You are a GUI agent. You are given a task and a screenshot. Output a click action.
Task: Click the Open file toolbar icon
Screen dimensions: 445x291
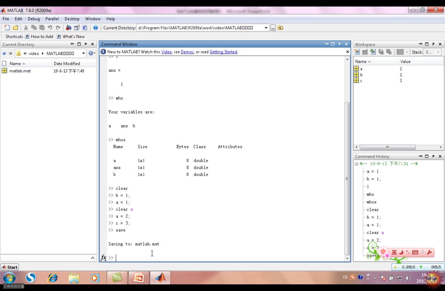pyautogui.click(x=16, y=28)
